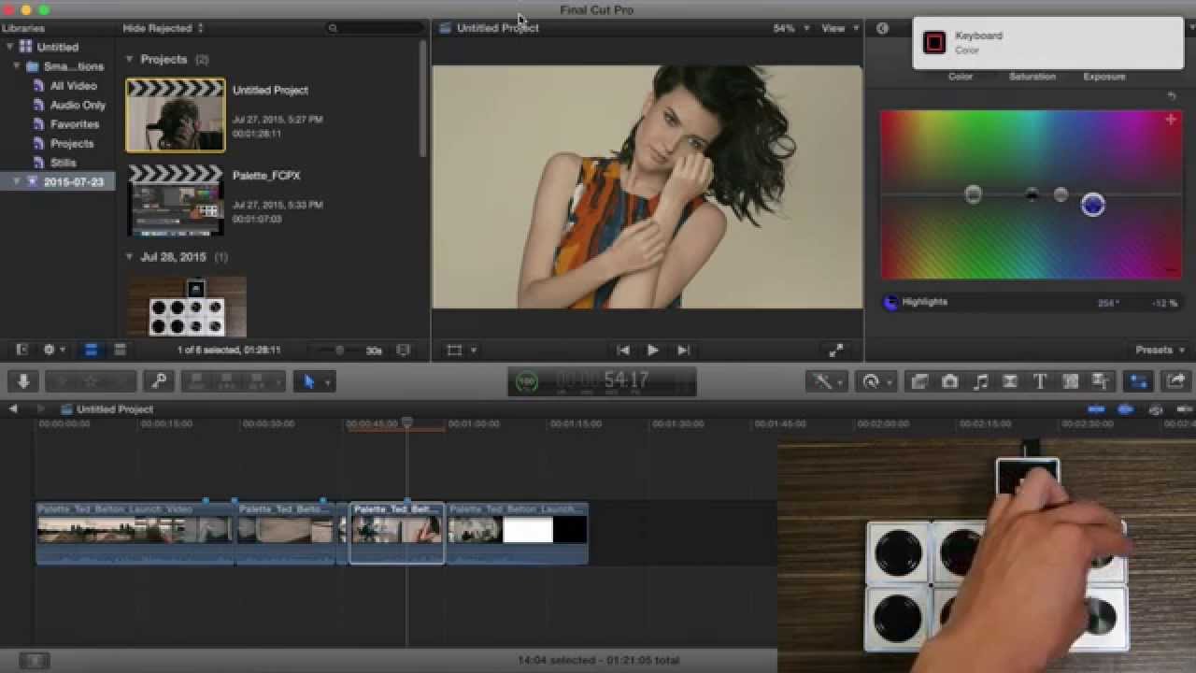The image size is (1196, 673).
Task: Go to next edit in viewer
Action: coord(683,351)
